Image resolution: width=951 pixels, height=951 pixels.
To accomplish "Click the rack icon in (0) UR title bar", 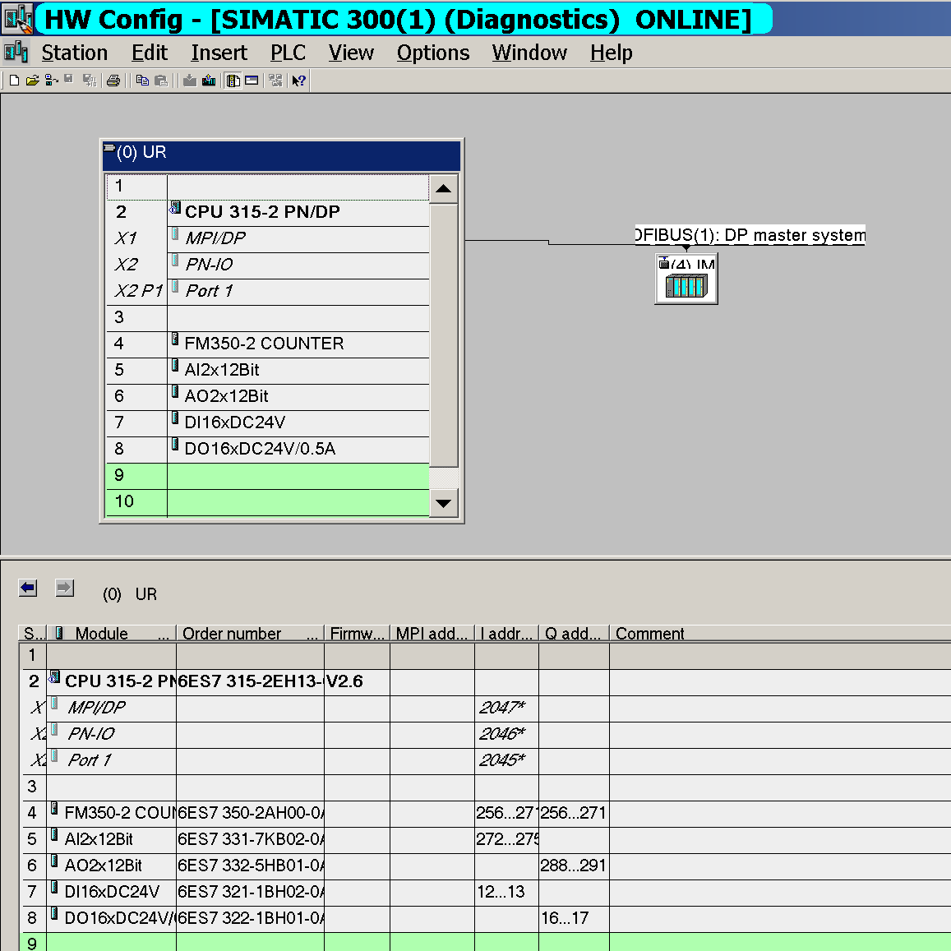I will pos(109,148).
